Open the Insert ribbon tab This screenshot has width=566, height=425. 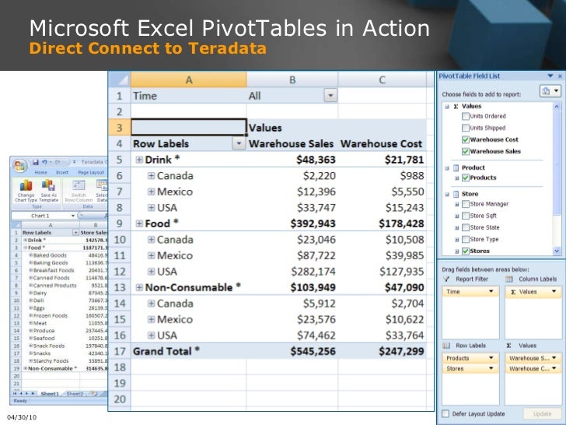[x=62, y=172]
